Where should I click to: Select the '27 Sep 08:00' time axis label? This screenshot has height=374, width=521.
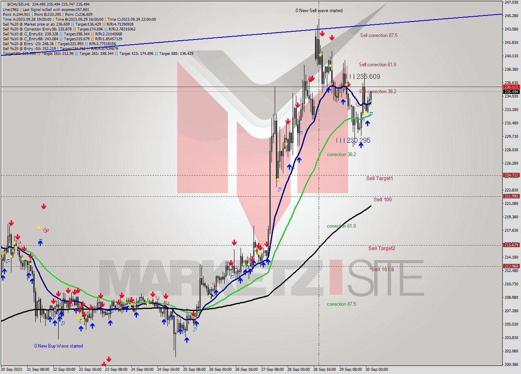(273, 370)
